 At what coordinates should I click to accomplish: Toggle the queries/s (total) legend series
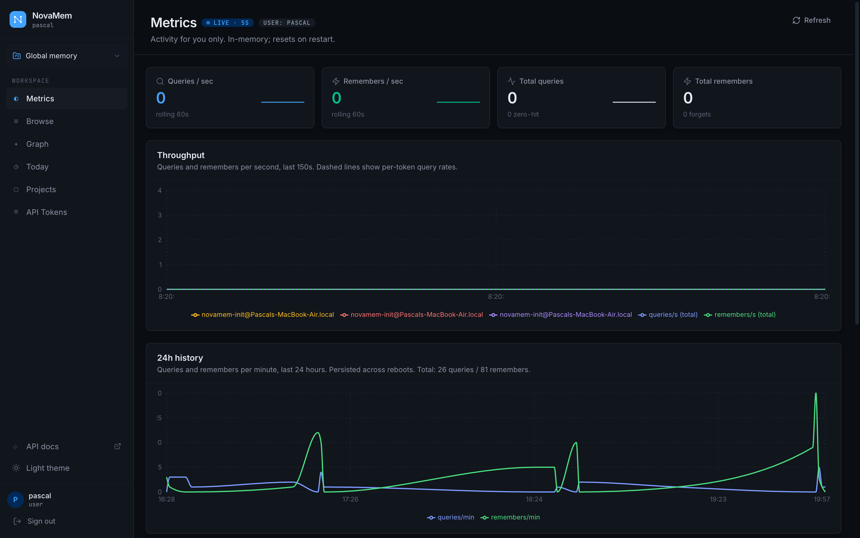pyautogui.click(x=668, y=314)
